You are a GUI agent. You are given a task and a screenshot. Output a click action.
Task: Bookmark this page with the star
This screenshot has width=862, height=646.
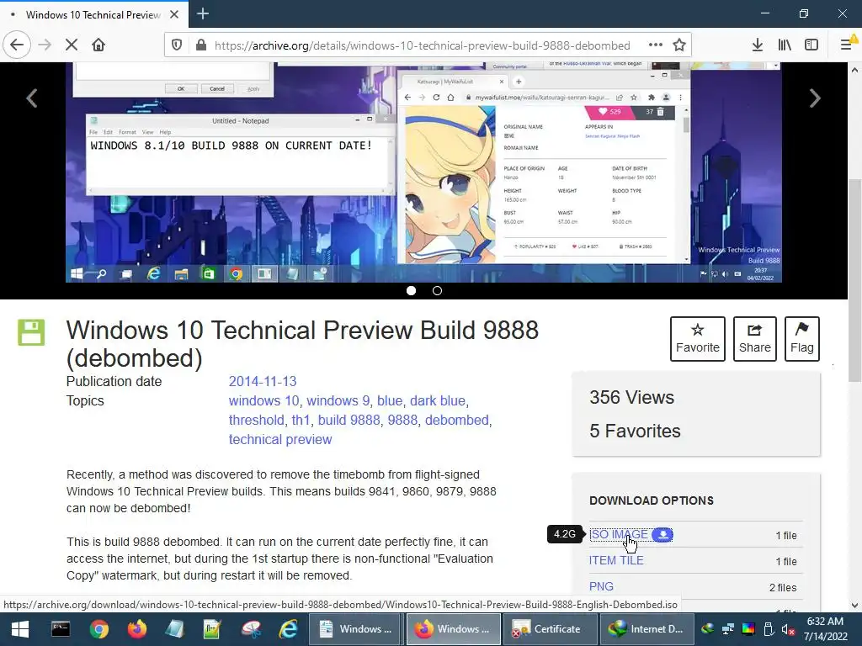[x=679, y=45]
